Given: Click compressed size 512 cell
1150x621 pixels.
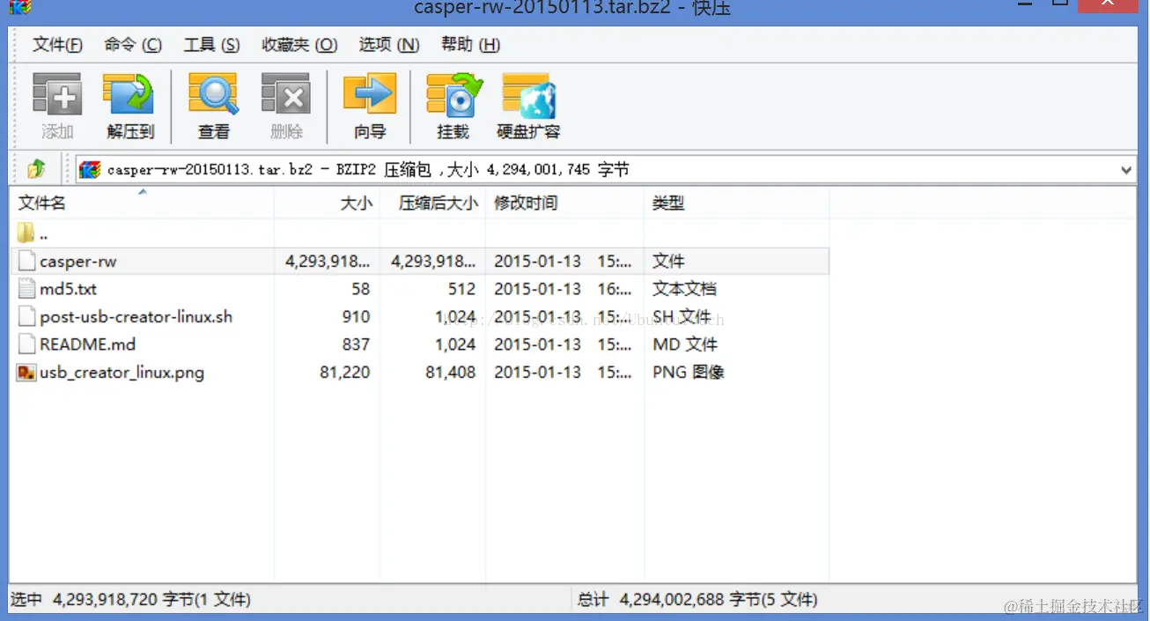Looking at the screenshot, I should (x=461, y=289).
